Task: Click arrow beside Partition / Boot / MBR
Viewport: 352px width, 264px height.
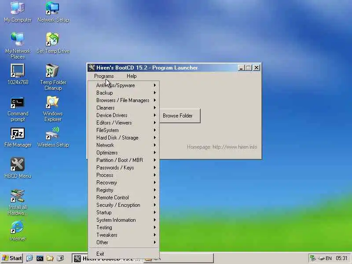Action: [x=155, y=160]
